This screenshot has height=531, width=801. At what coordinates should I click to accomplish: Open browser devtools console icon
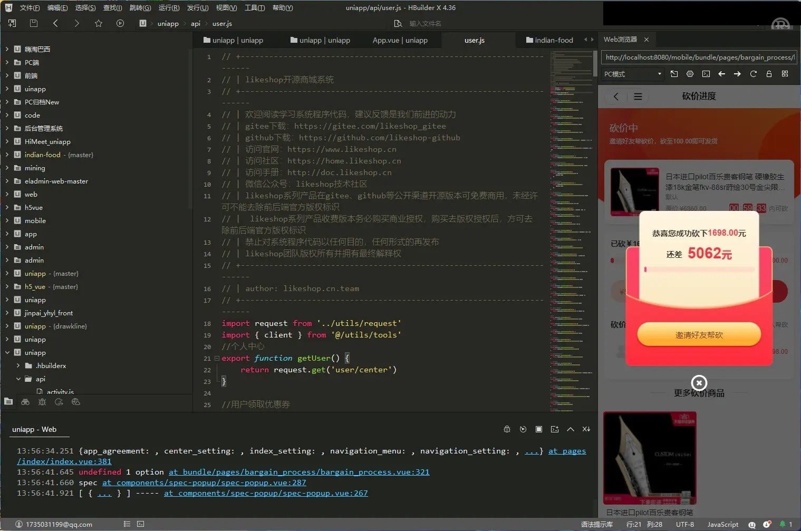point(706,74)
